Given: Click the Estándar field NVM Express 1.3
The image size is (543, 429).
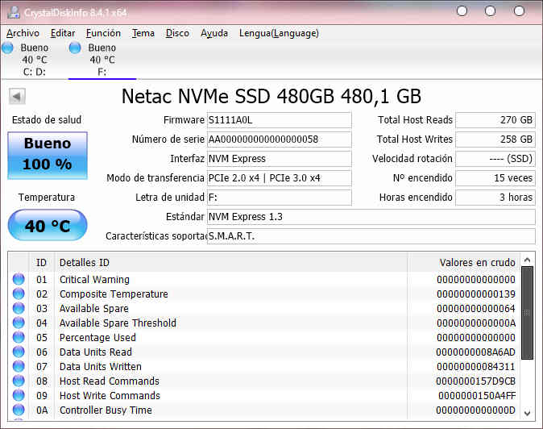Looking at the screenshot, I should 371,217.
